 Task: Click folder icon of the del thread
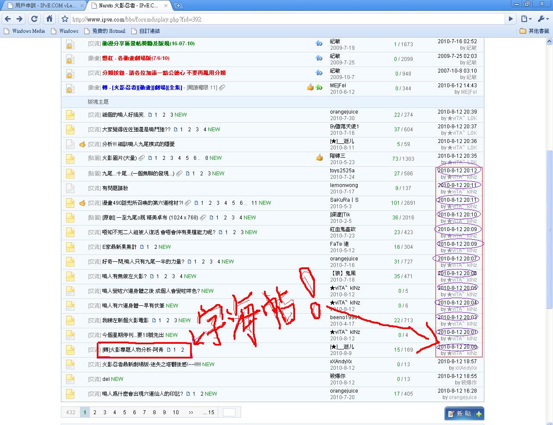pyautogui.click(x=70, y=379)
